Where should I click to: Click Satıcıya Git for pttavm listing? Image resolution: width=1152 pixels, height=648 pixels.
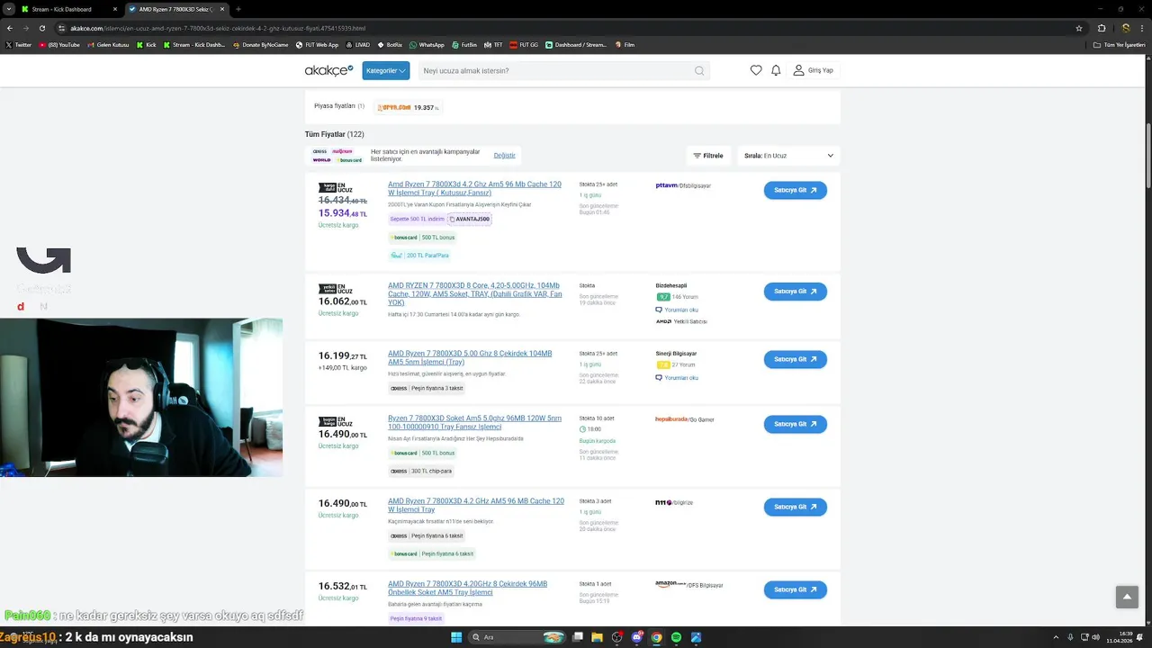(x=796, y=190)
